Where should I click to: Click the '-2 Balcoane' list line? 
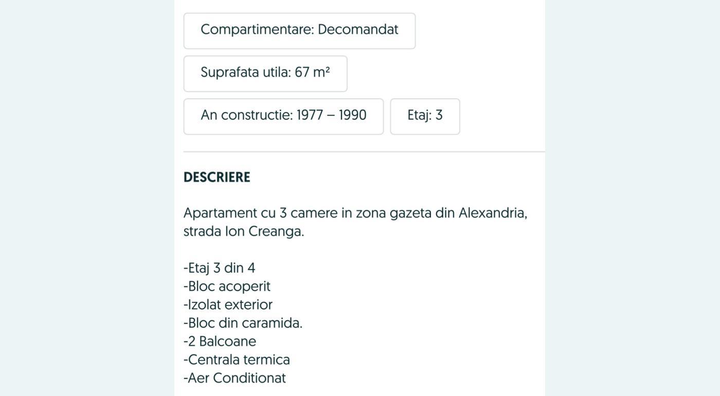coord(220,341)
